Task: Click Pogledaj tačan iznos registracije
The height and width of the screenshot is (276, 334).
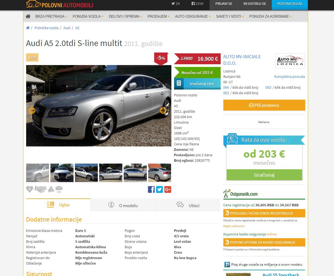Action: [x=264, y=213]
